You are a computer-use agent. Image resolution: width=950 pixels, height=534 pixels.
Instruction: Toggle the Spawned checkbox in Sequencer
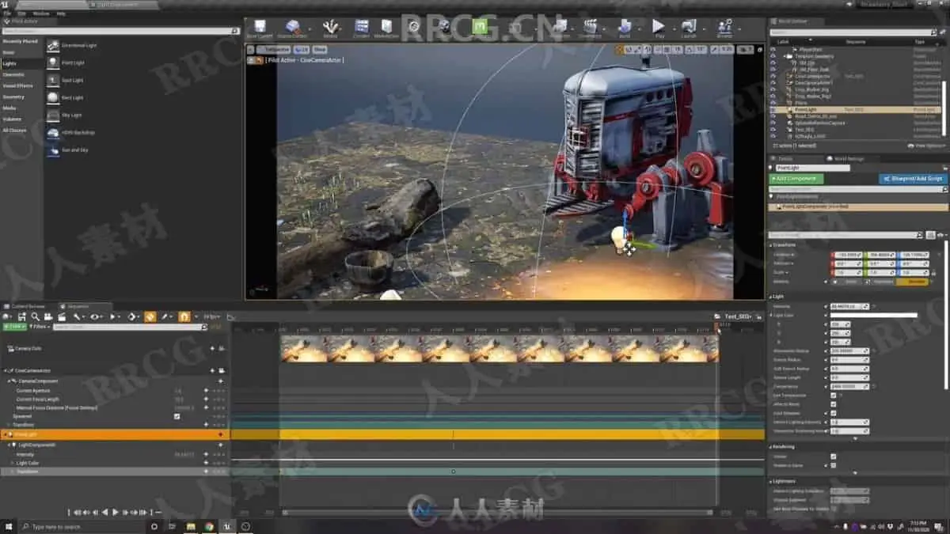pyautogui.click(x=177, y=416)
